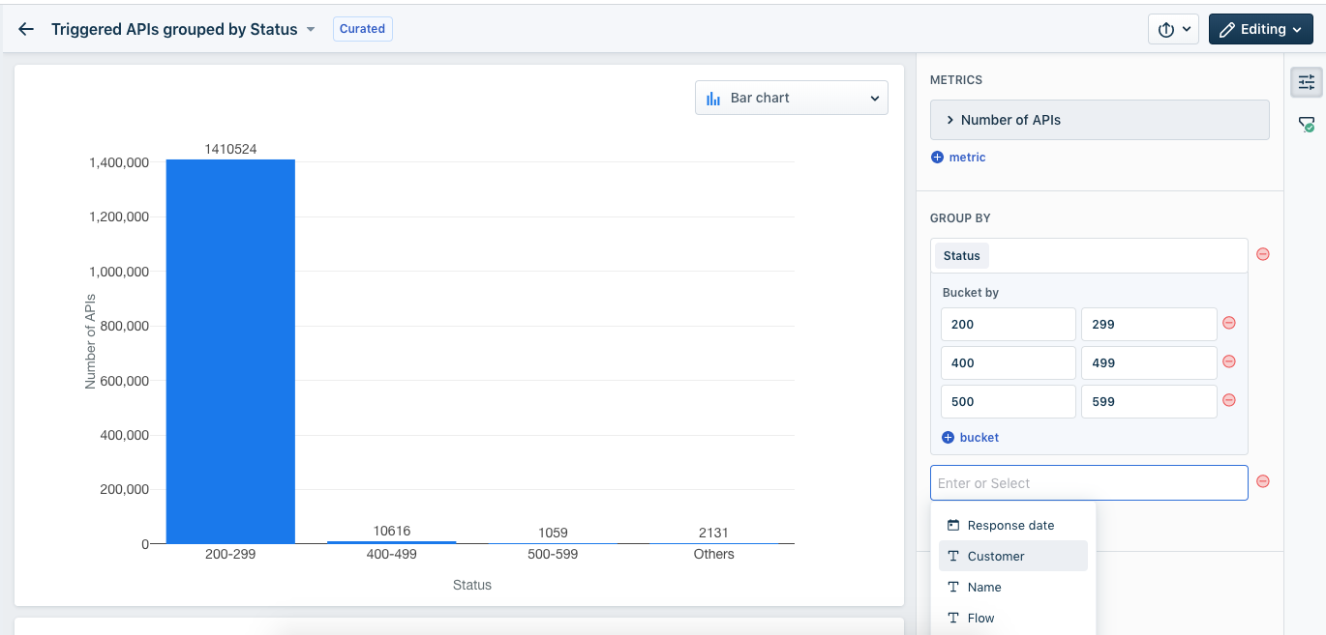The height and width of the screenshot is (635, 1326).
Task: Click the 2131 data label
Action: [714, 533]
